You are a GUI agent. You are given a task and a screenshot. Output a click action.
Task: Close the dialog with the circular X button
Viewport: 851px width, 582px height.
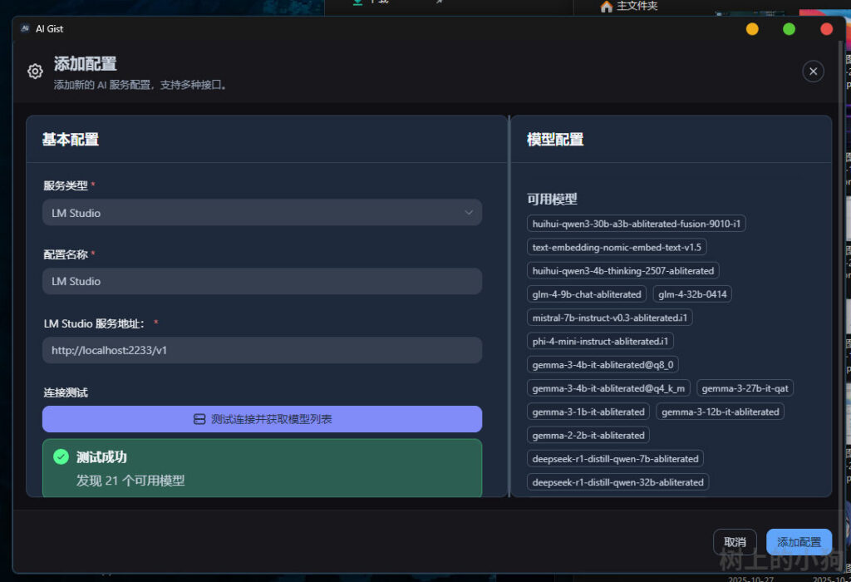click(813, 72)
